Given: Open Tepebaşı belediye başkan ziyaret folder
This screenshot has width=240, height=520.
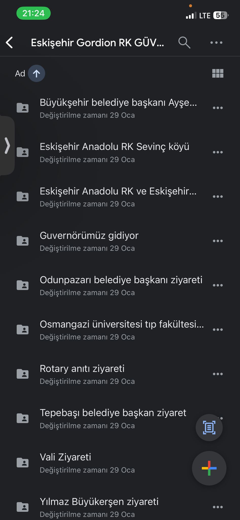Looking at the screenshot, I should pyautogui.click(x=113, y=413).
